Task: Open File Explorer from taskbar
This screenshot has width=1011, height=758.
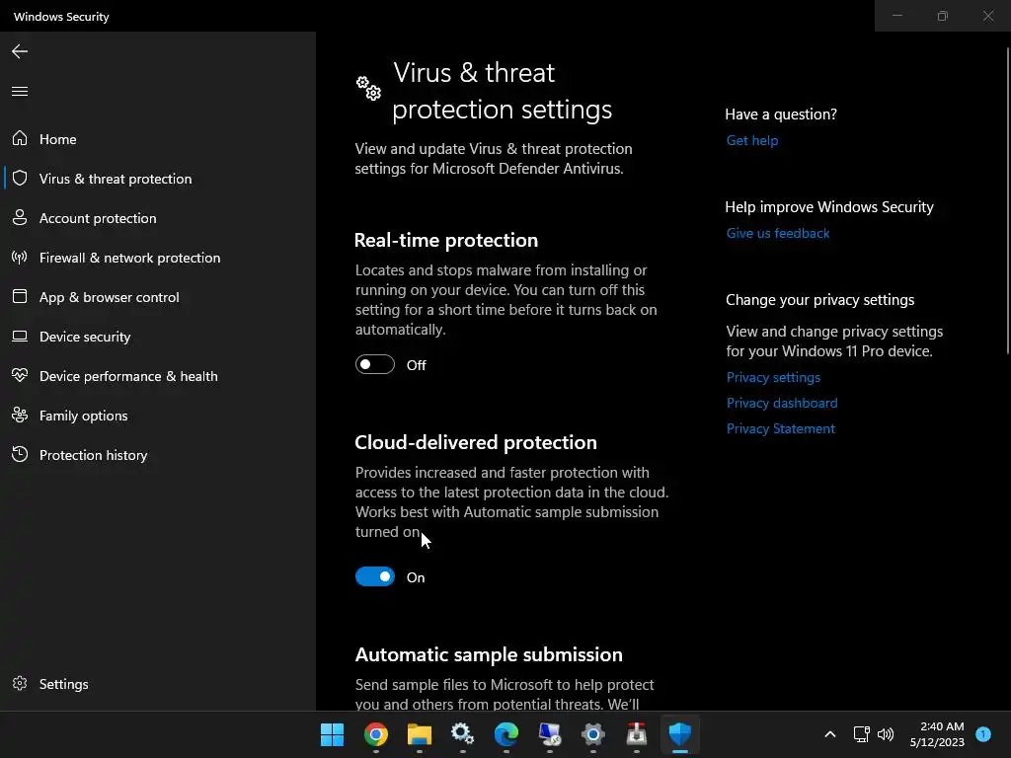Action: click(x=419, y=734)
